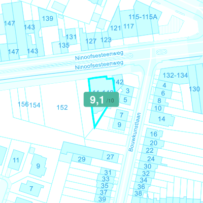
Task: Click the highlighted cyan parcel outline tip
Action: (94, 128)
